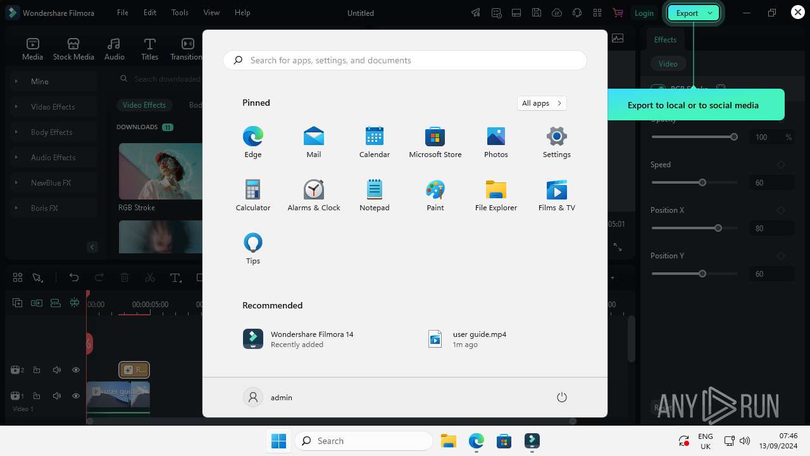Open the task list icon in Filmora title bar
The image size is (810, 456).
tap(496, 13)
